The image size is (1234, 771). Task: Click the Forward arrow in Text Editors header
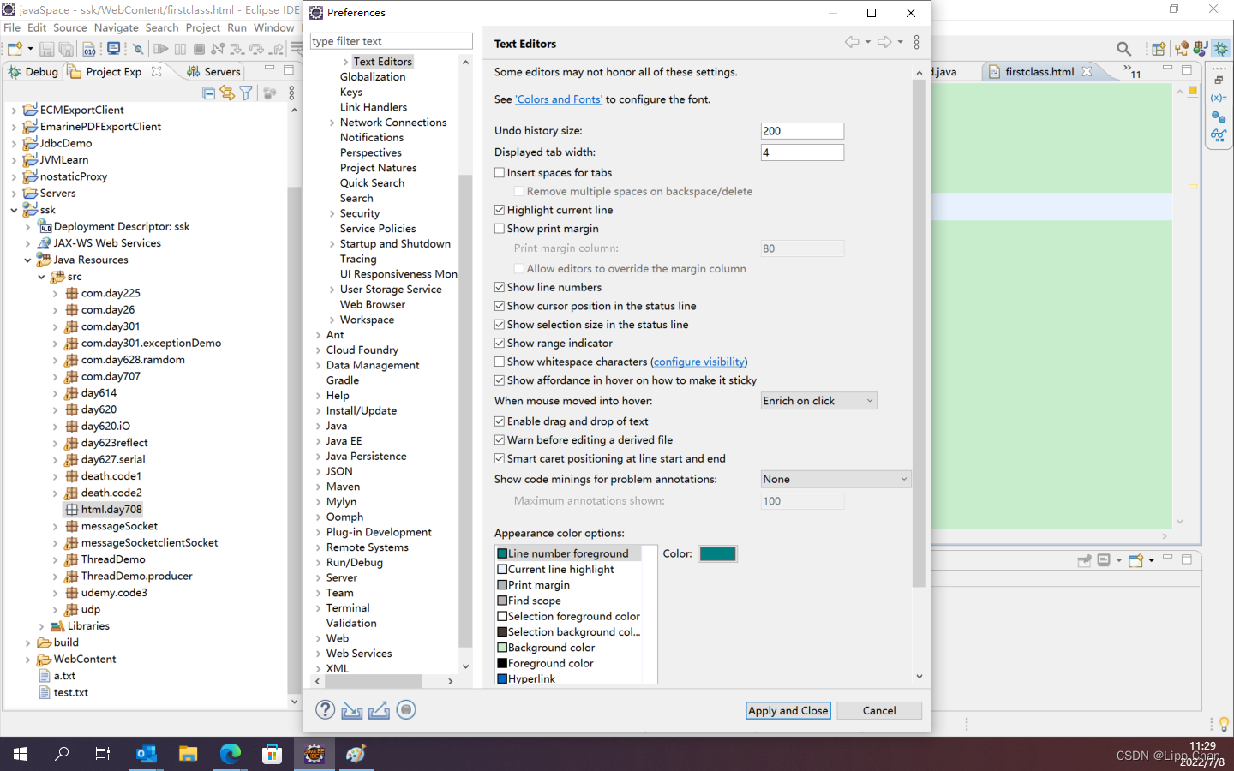click(884, 42)
